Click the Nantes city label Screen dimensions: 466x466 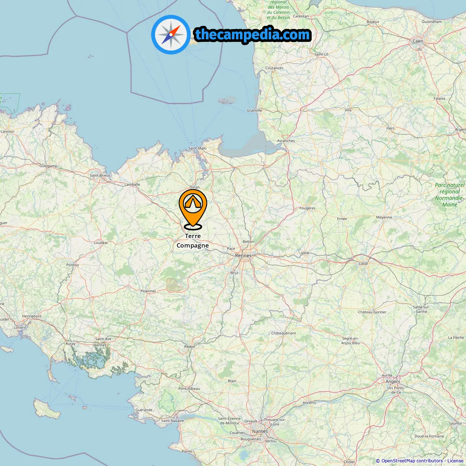pyautogui.click(x=260, y=431)
